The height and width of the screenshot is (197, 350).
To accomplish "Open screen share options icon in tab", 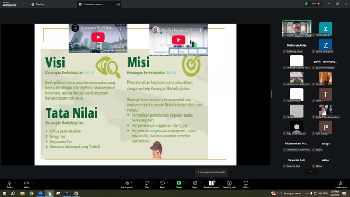I will pyautogui.click(x=118, y=4).
